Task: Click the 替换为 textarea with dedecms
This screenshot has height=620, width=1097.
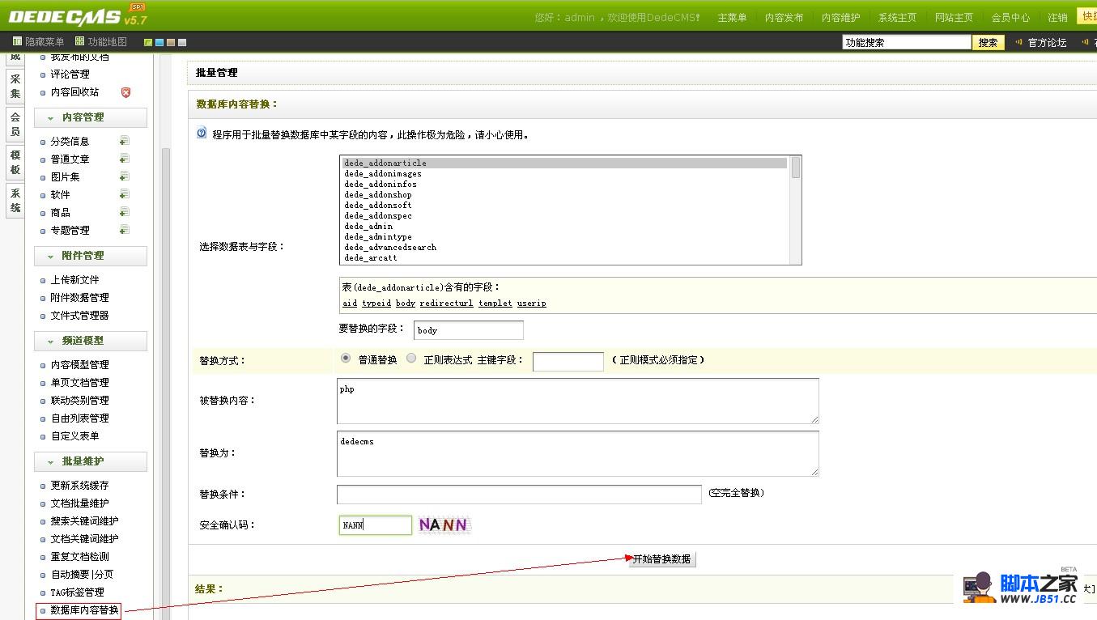Action: tap(577, 453)
